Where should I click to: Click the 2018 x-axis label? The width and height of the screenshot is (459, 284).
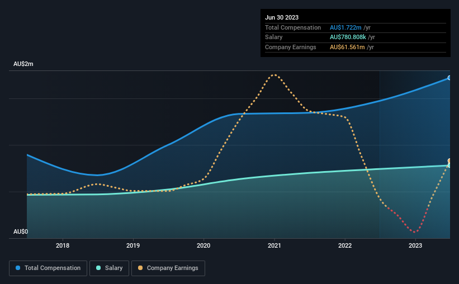[x=63, y=245]
